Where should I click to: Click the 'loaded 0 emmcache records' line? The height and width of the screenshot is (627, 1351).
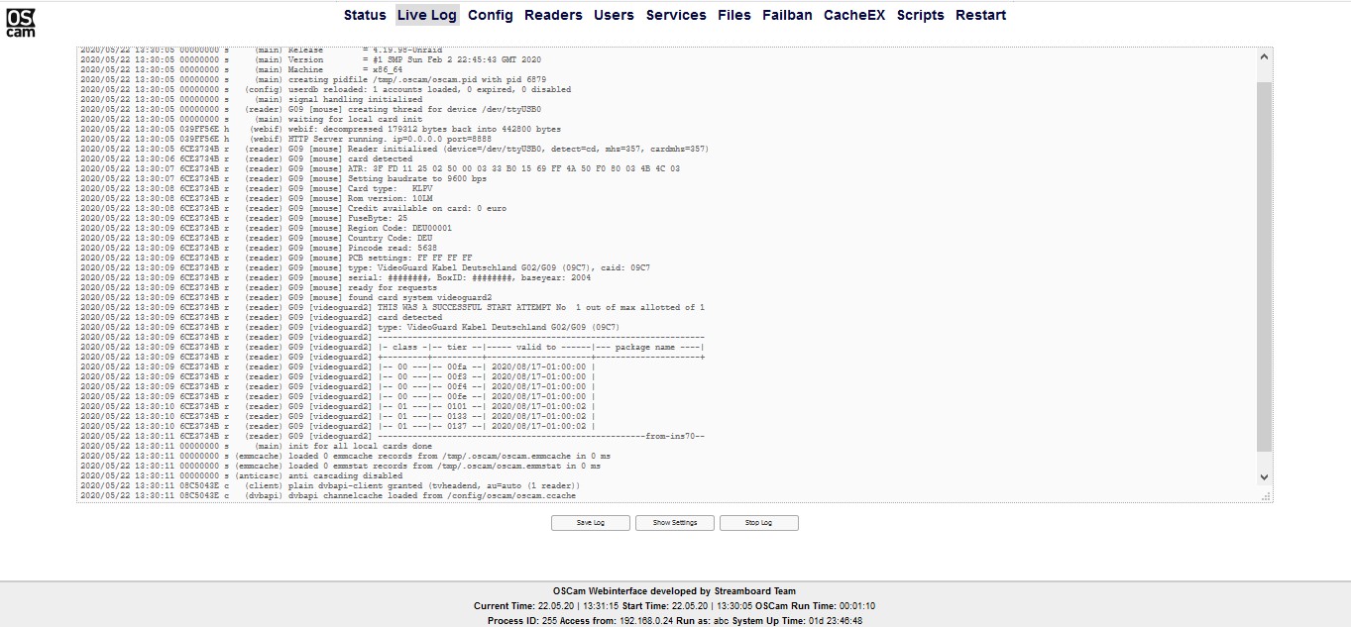pyautogui.click(x=346, y=456)
